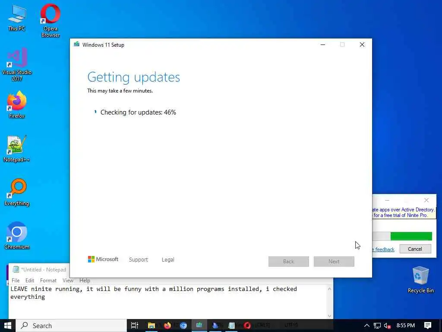
Task: Click the taskbar Search box
Action: pos(71,326)
